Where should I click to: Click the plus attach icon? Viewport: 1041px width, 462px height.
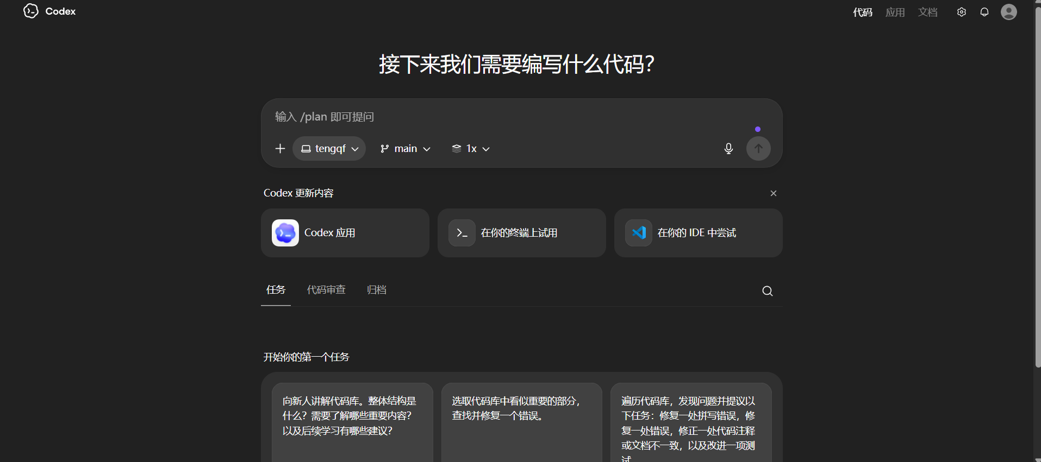tap(280, 149)
